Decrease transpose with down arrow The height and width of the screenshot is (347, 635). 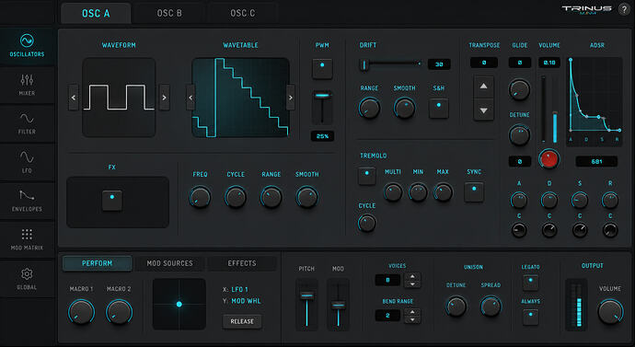pyautogui.click(x=483, y=110)
